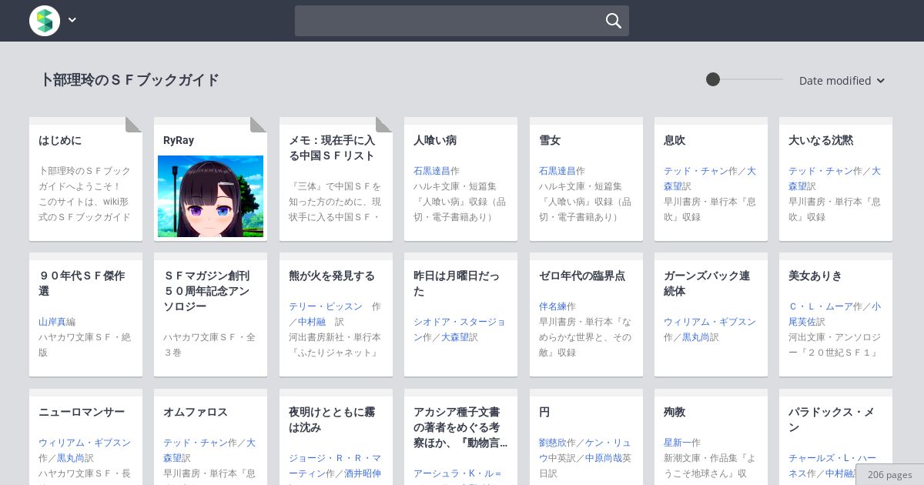Click the Ｃ・Ｌ・ムーア author link
The width and height of the screenshot is (924, 485).
[821, 306]
